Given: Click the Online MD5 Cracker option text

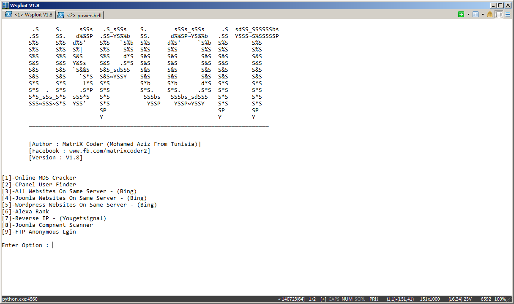Looking at the screenshot, I should [x=39, y=178].
